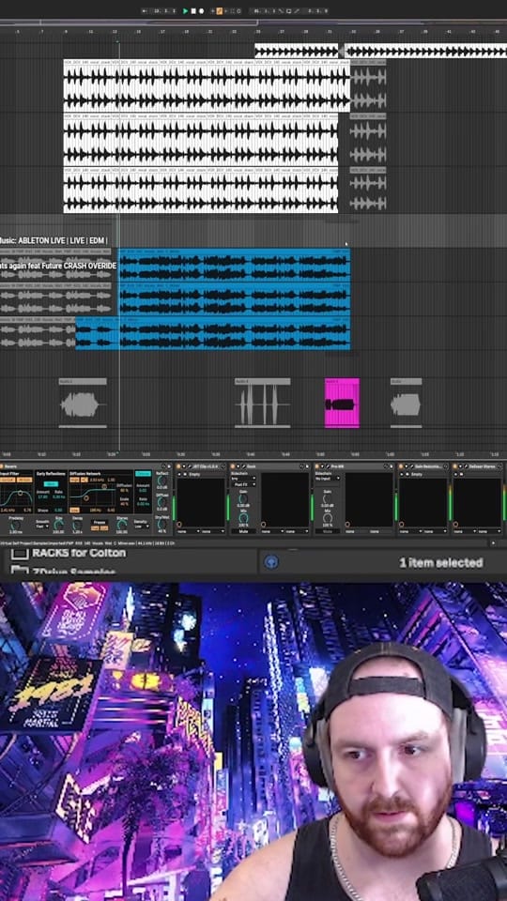Open the Post FX dropdown
507x901 pixels.
coord(242,484)
